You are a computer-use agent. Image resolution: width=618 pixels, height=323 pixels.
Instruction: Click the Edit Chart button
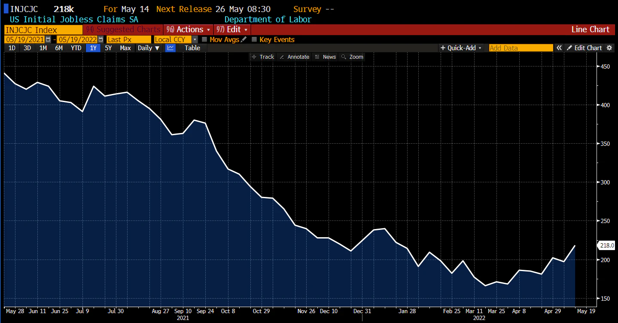[x=584, y=48]
